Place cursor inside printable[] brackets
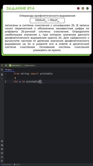The width and height of the screenshot is (93, 166). coord(40,82)
